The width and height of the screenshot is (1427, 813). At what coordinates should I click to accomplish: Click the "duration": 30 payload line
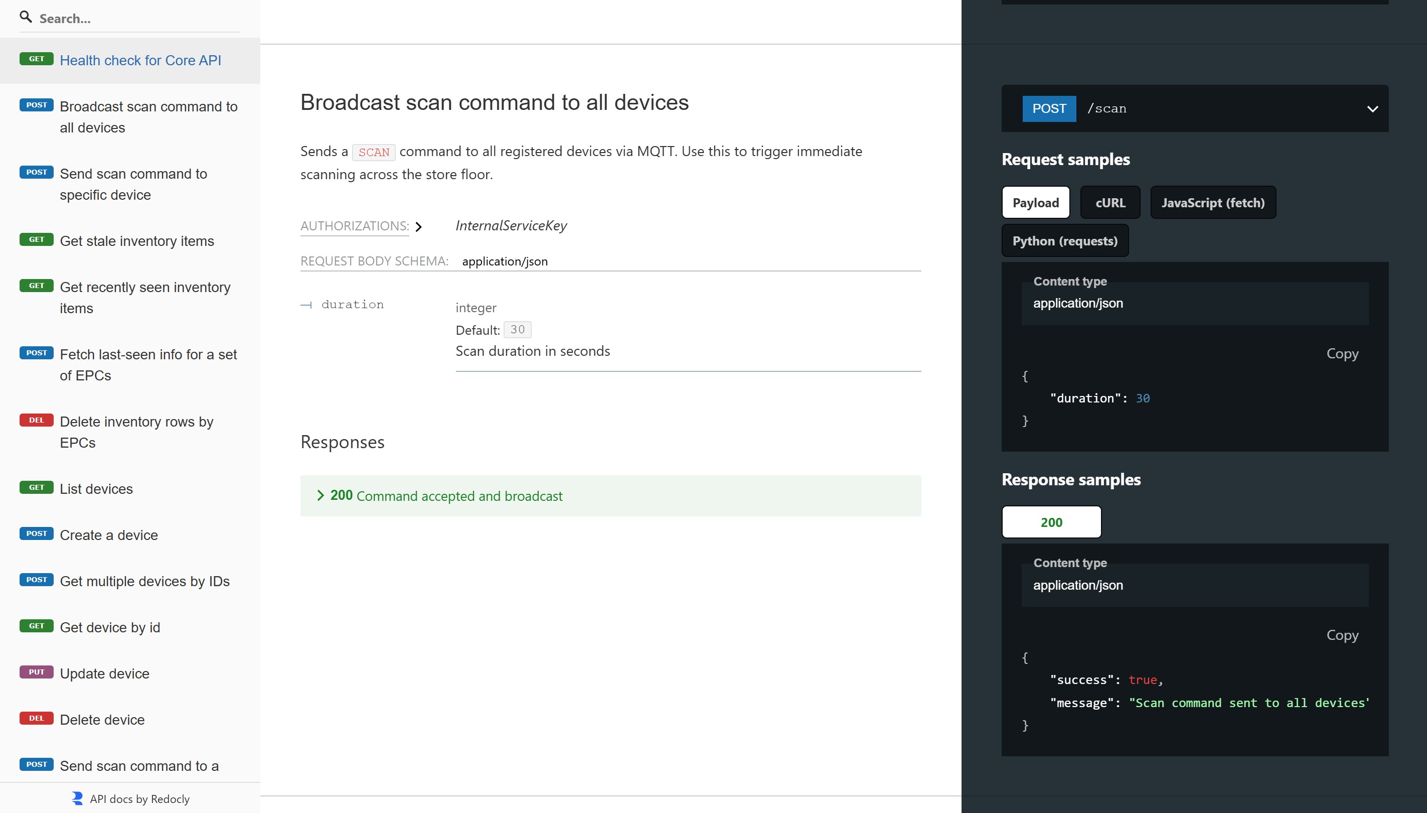[x=1099, y=398]
